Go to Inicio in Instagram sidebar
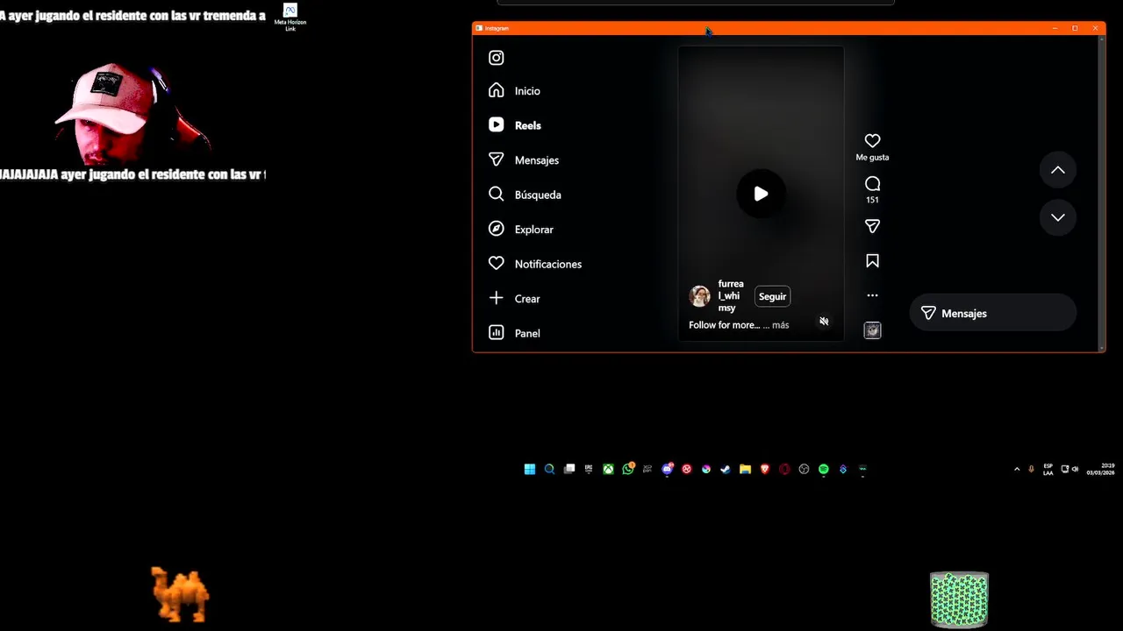 [x=514, y=91]
